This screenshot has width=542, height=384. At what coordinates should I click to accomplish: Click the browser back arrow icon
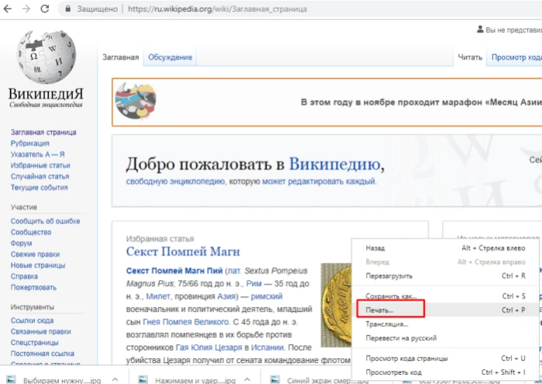[7, 9]
